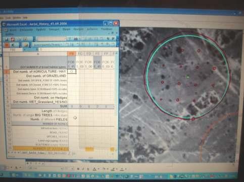This screenshot has height=182, width=244.
Task: Expand the Excel toolbar combo box arrow
Action: 65,39
